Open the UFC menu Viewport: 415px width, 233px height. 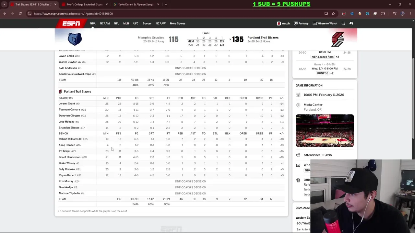136,23
